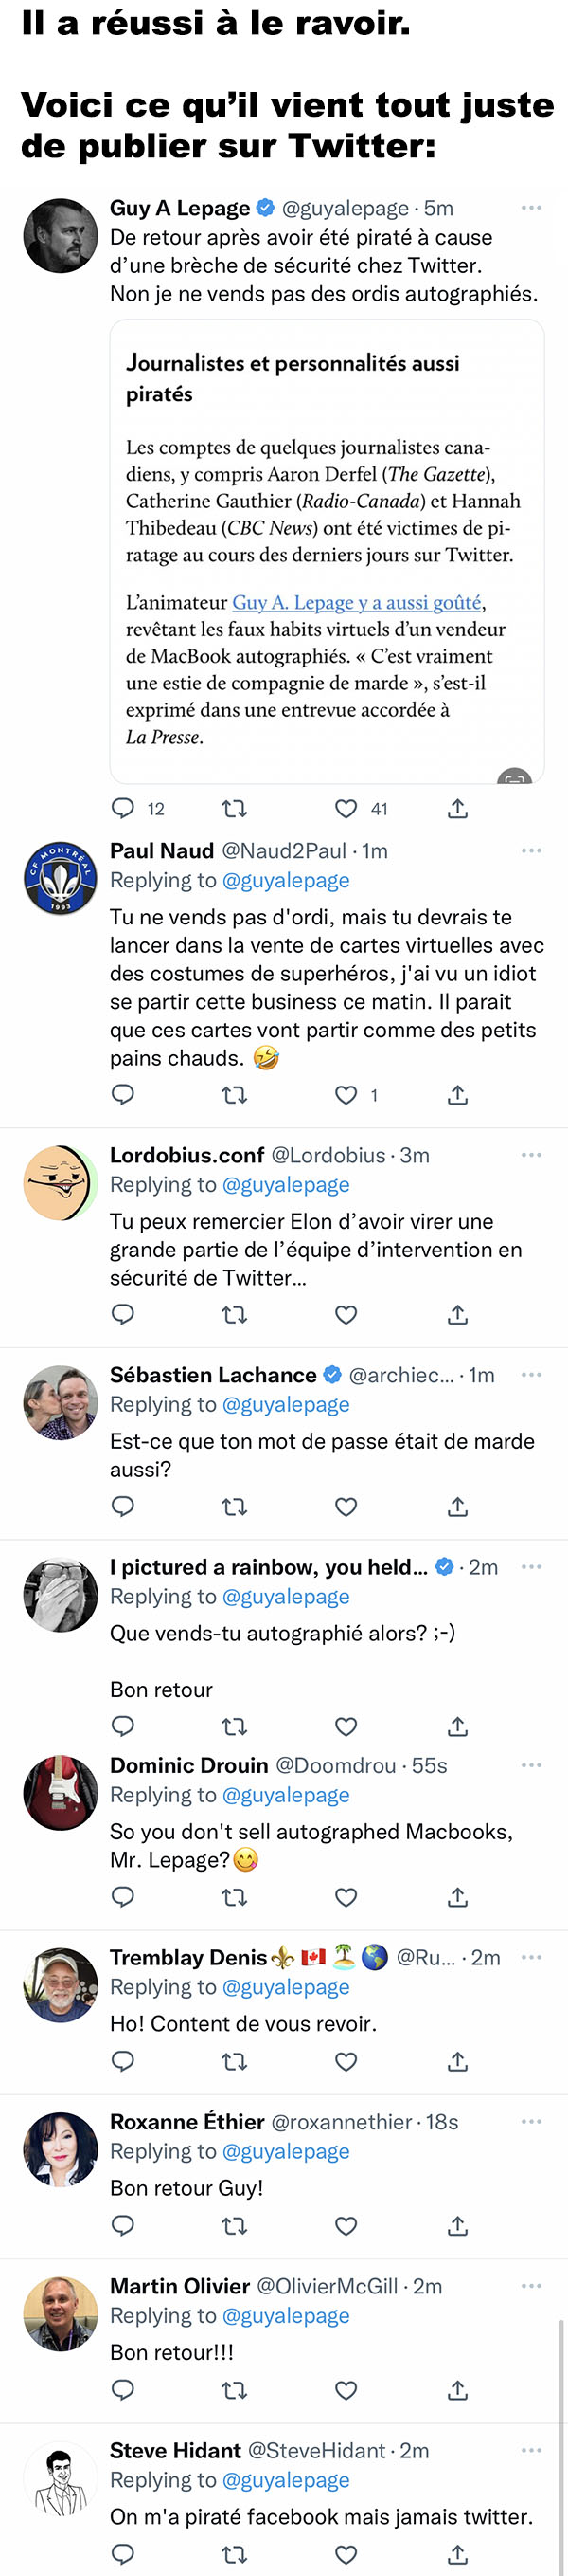The image size is (568, 2576).
Task: Open Paul Naud's CF Montréal avatar
Action: coord(61,878)
